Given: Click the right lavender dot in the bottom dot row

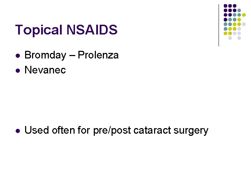Looking at the screenshot, I should pyautogui.click(x=239, y=38).
